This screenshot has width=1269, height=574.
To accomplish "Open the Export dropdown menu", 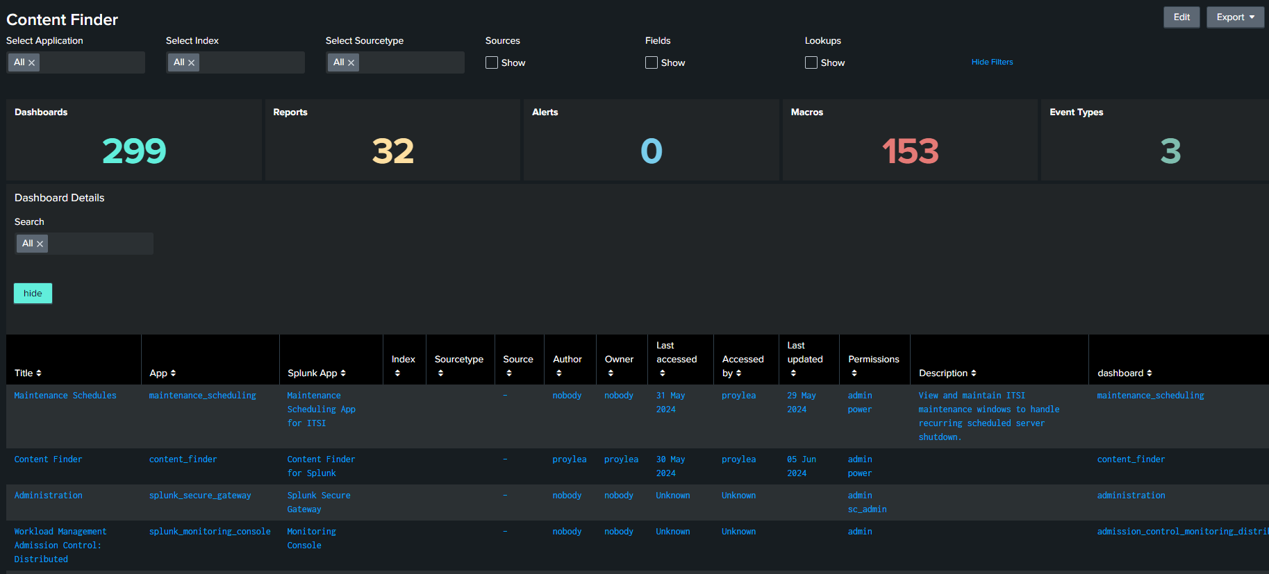I will click(1235, 17).
